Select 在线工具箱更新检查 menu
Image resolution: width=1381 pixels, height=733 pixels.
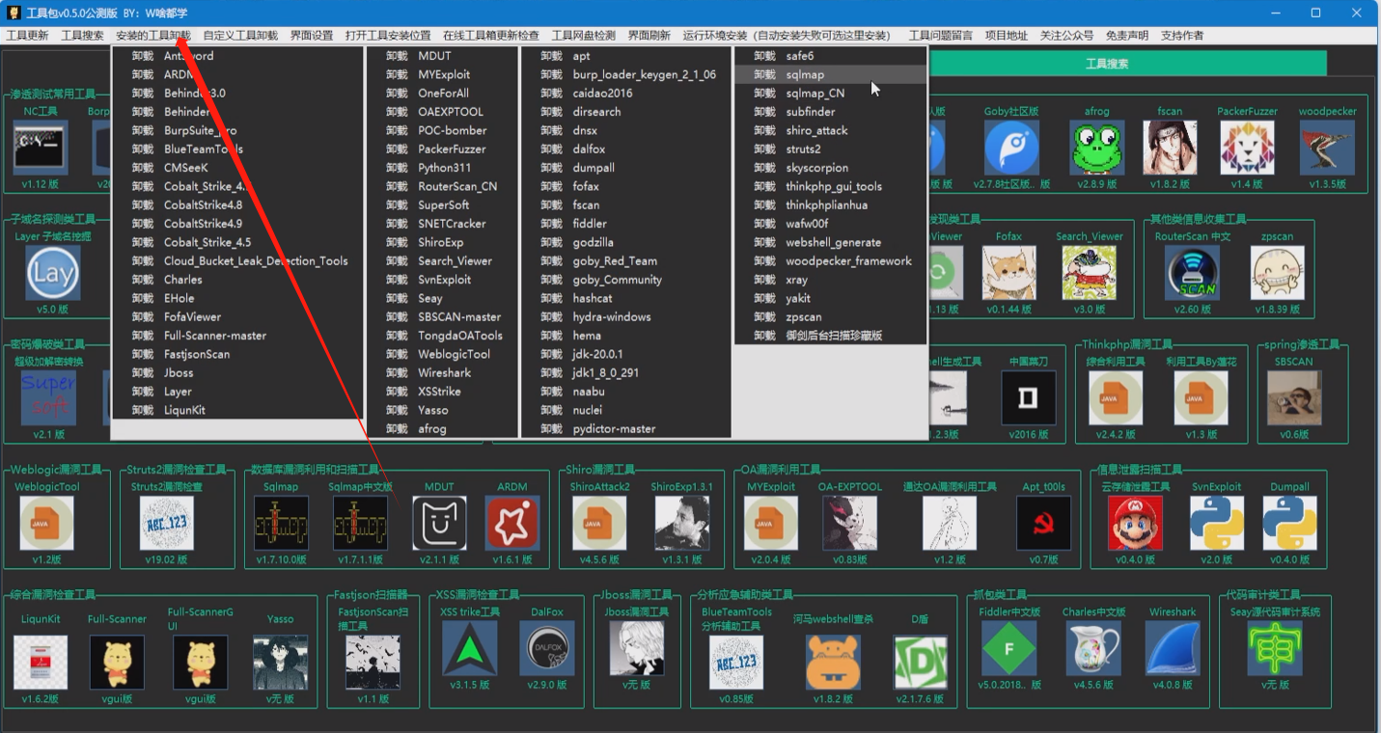click(x=491, y=36)
